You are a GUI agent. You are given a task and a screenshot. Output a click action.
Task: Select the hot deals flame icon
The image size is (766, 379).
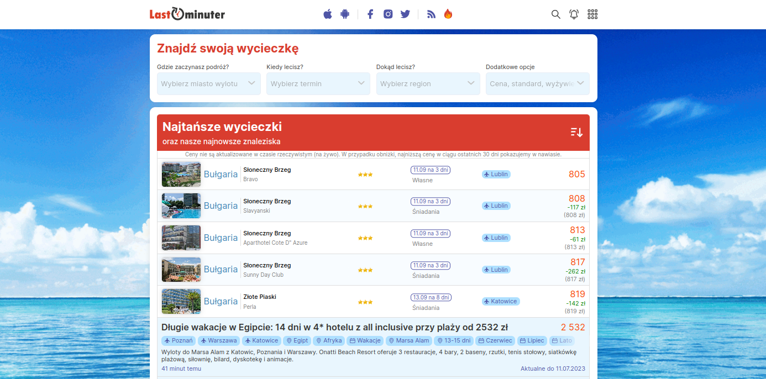pyautogui.click(x=448, y=14)
